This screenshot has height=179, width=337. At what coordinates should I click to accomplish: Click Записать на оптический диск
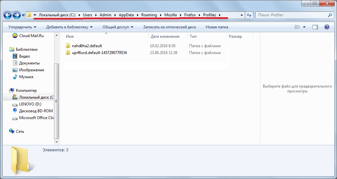click(169, 27)
